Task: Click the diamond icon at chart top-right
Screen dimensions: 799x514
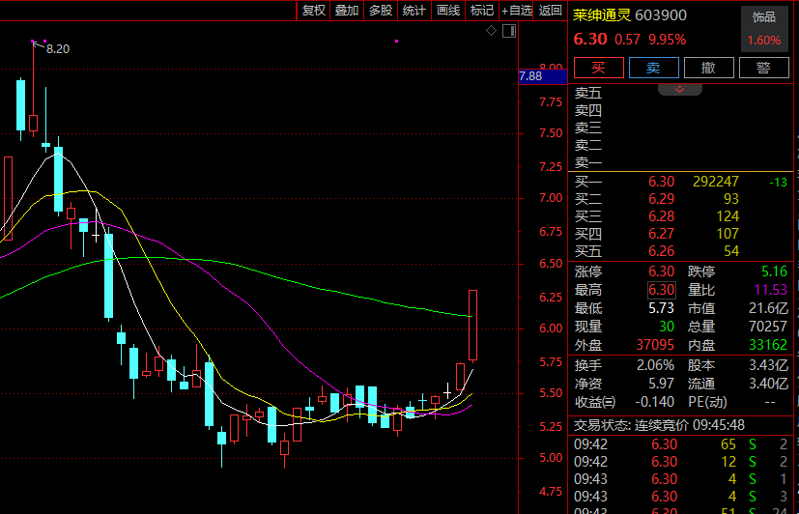Action: click(x=491, y=31)
